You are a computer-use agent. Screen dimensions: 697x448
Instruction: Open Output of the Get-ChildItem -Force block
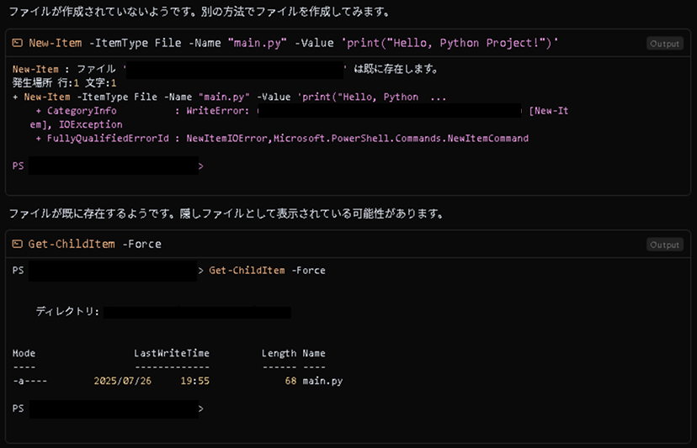coord(664,245)
